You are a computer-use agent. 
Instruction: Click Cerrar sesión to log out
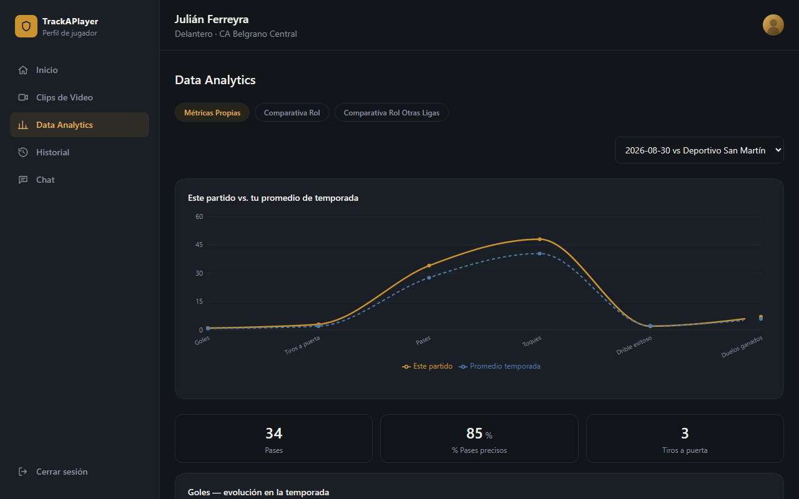tap(79, 472)
